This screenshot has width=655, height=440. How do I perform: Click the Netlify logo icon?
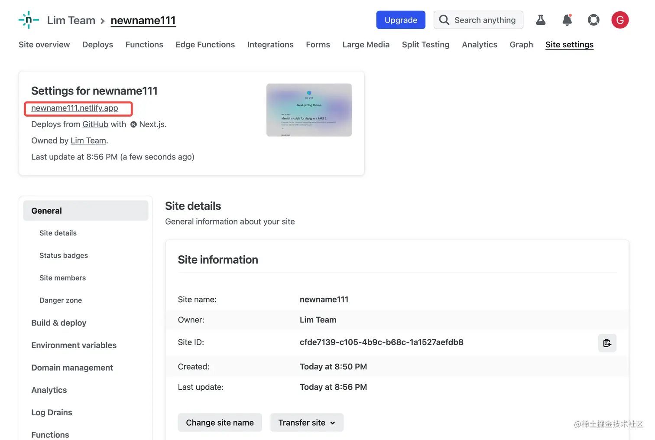pyautogui.click(x=29, y=20)
